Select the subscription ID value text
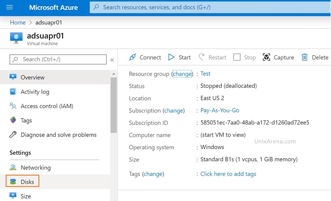The width and height of the screenshot is (331, 201). (x=255, y=122)
